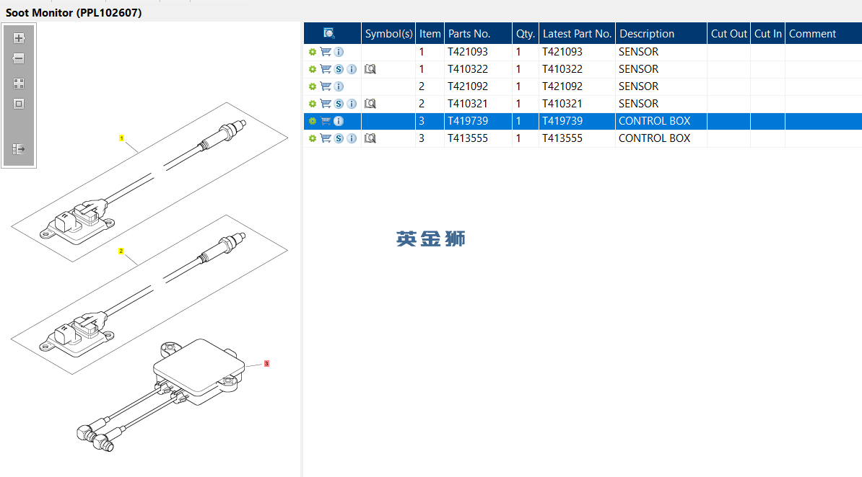Zoom in on the parts diagram
The image size is (862, 477).
coord(19,38)
